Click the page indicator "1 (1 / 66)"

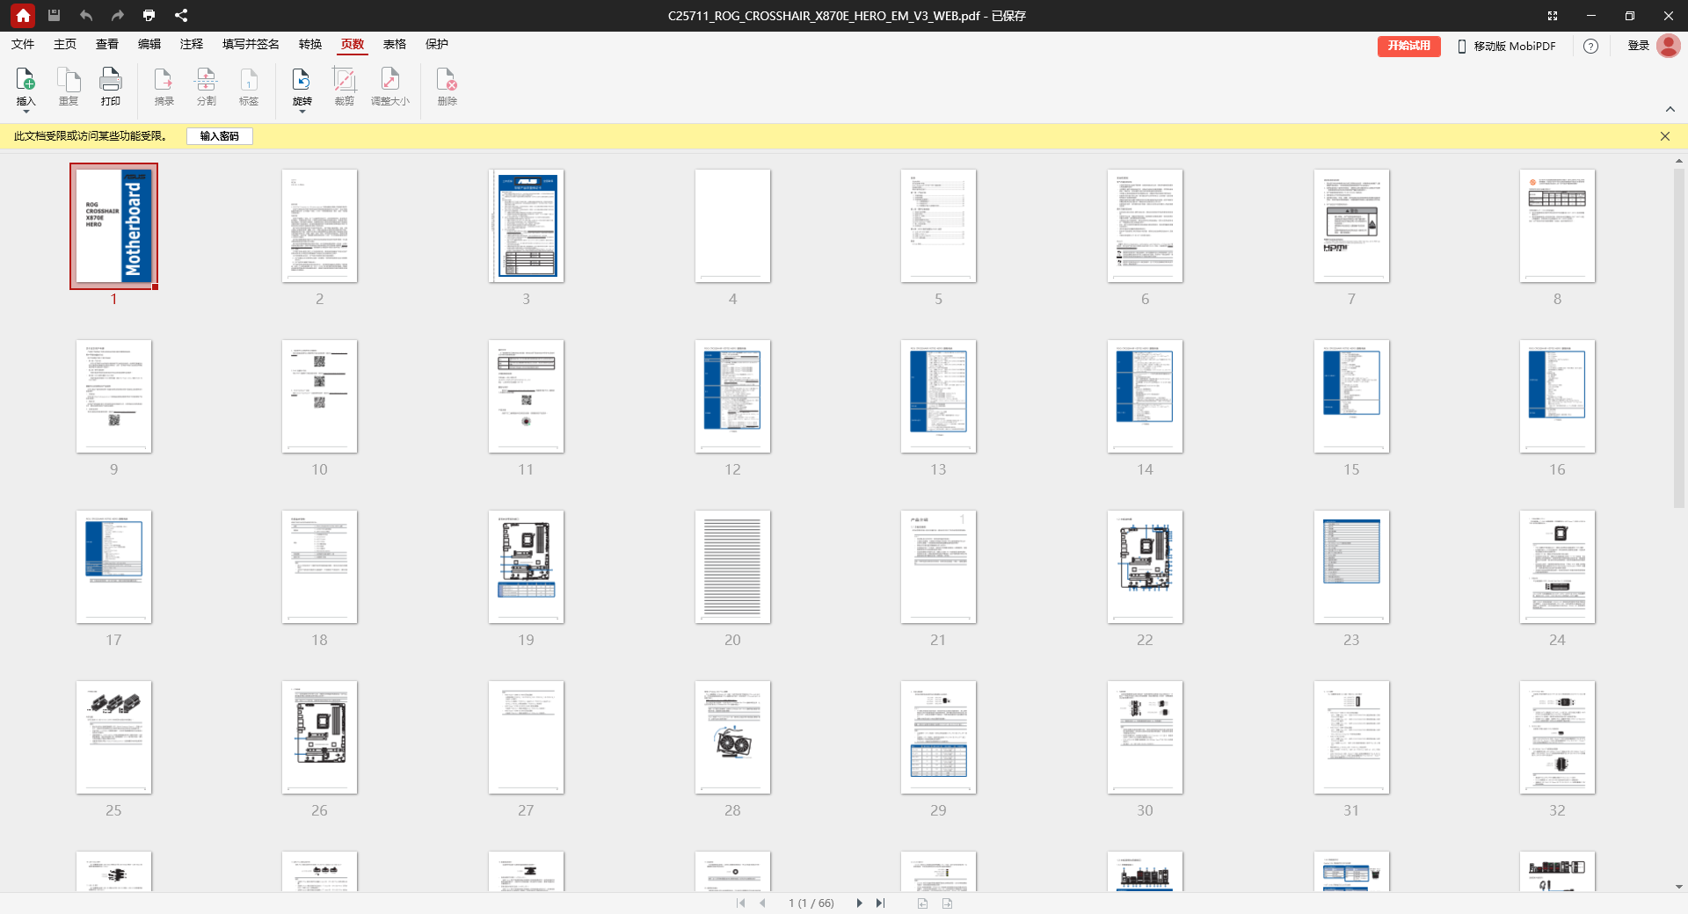tap(811, 903)
